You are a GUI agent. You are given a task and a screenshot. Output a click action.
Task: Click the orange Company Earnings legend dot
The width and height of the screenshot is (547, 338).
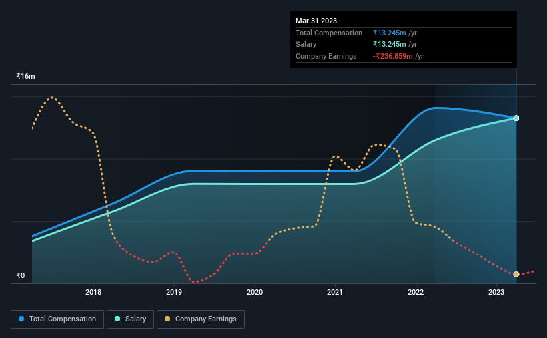point(167,319)
